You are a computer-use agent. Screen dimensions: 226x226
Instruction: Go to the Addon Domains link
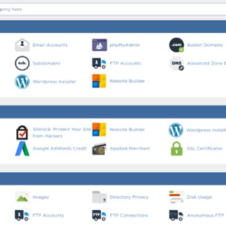[x=205, y=45]
